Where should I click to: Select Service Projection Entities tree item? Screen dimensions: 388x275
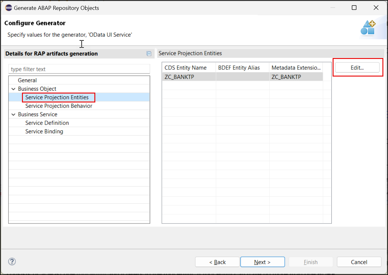pyautogui.click(x=57, y=97)
